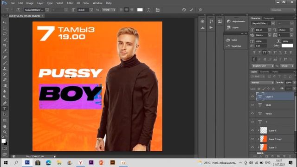The image size is (297, 167).
Task: Hide the Layer 3 copy layer
Action: tap(252, 139)
